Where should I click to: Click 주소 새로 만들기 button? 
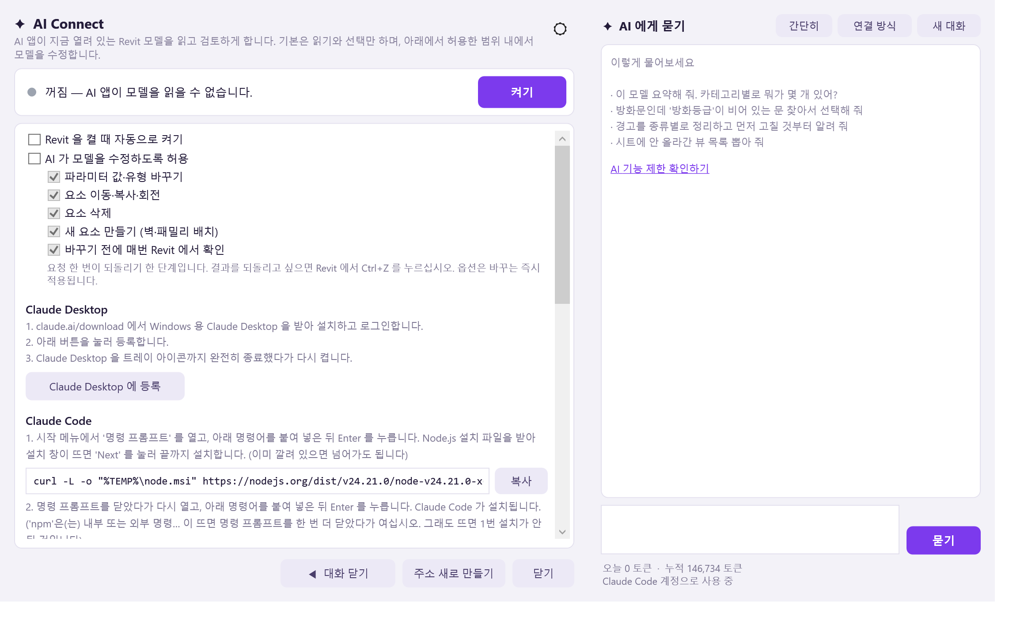454,573
